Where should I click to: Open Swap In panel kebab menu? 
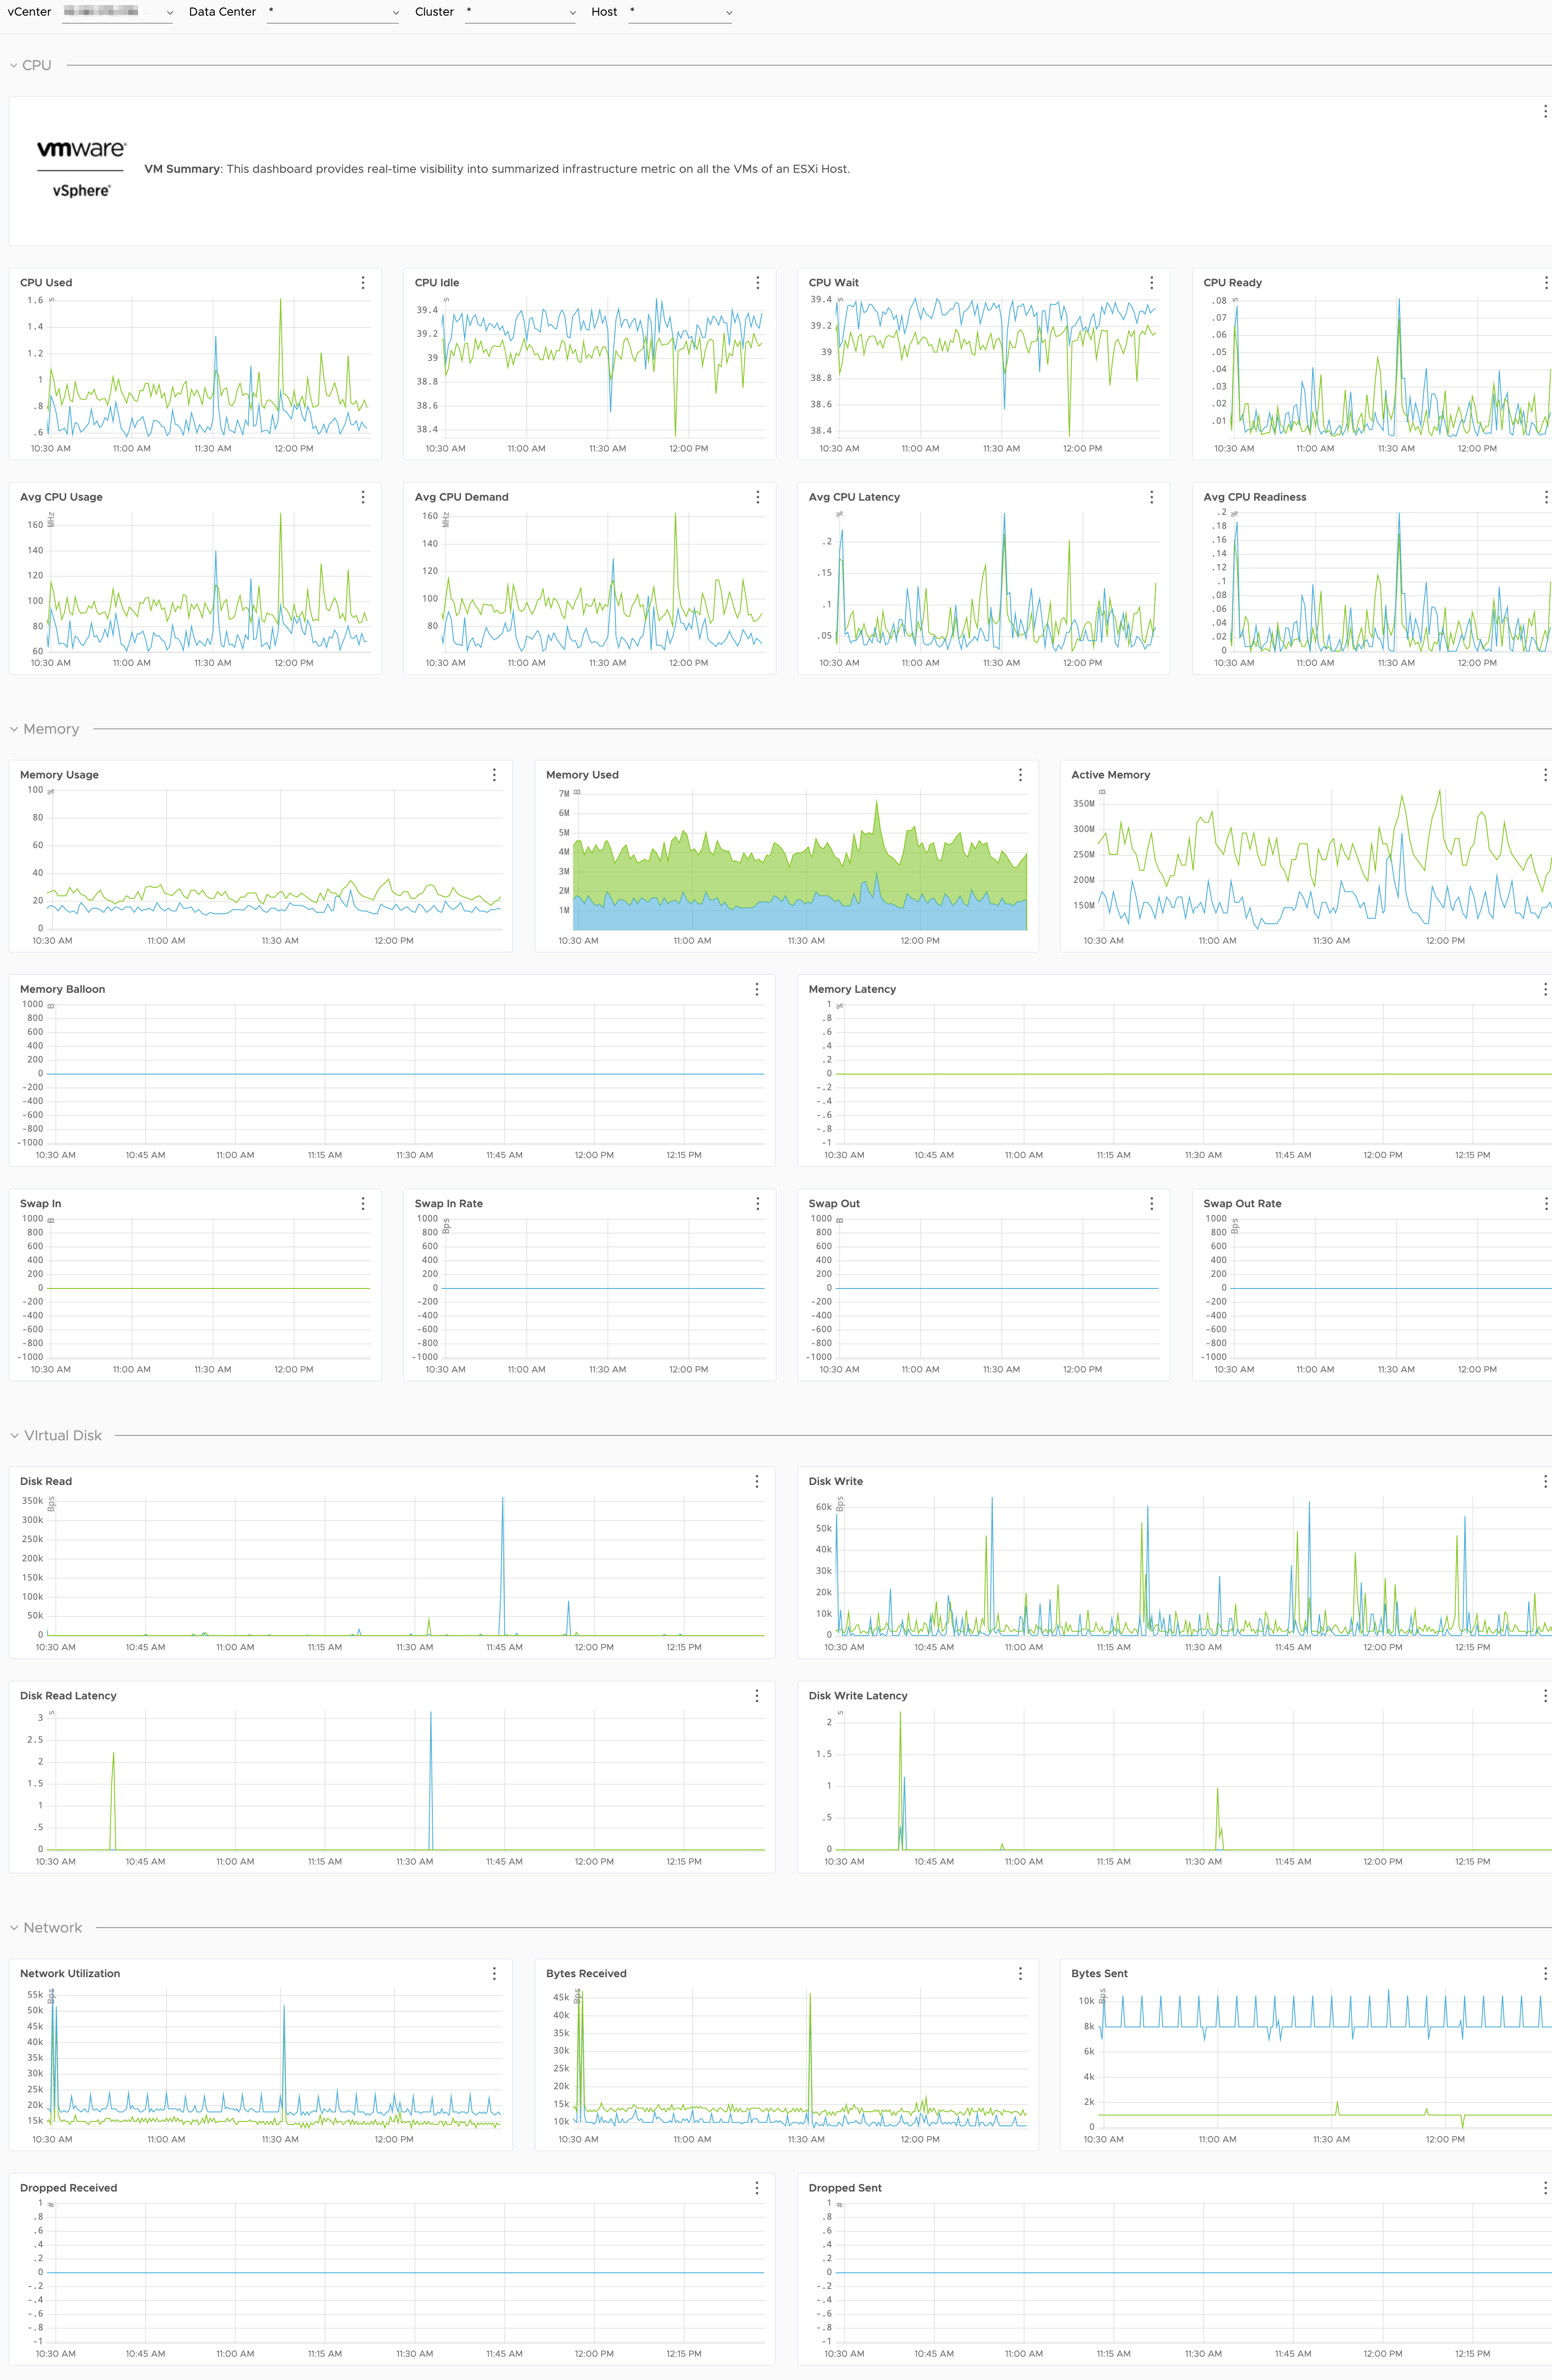pyautogui.click(x=363, y=1204)
